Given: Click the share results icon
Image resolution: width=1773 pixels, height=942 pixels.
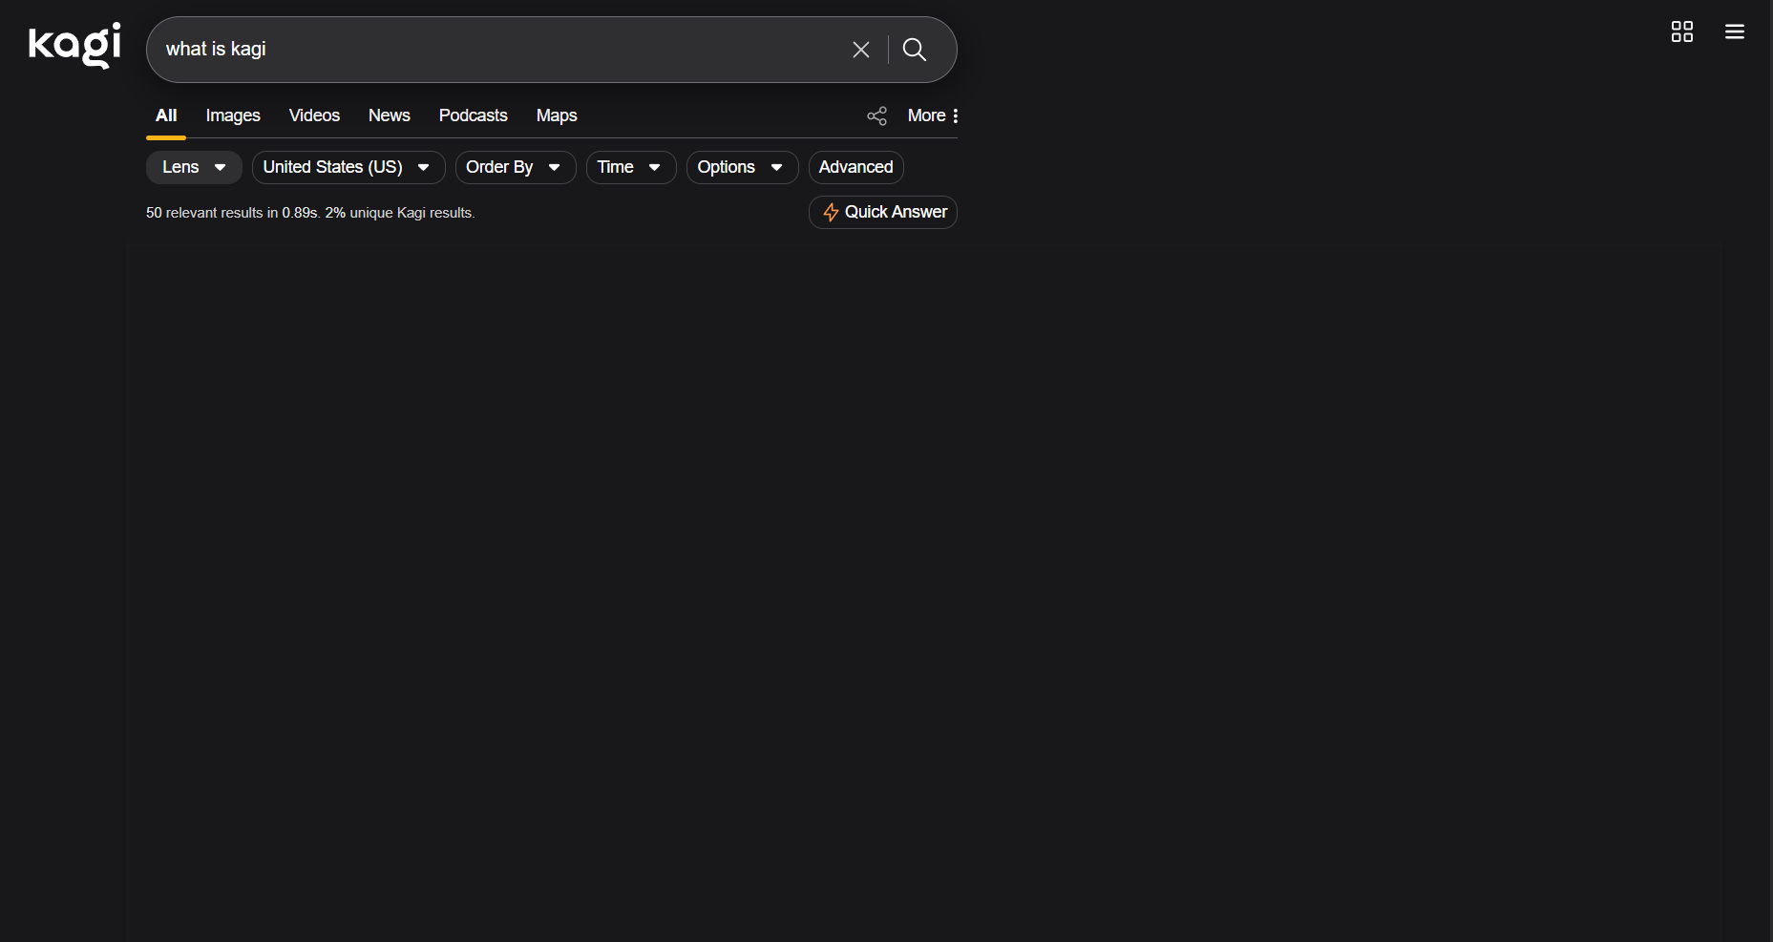Looking at the screenshot, I should point(876,115).
